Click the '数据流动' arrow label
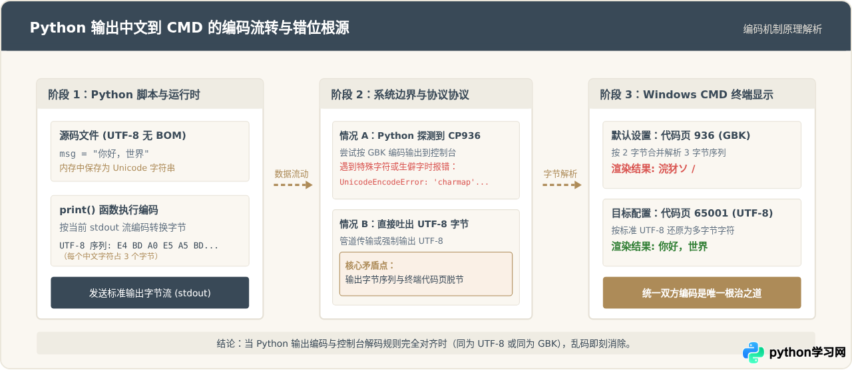This screenshot has width=852, height=370. [292, 174]
